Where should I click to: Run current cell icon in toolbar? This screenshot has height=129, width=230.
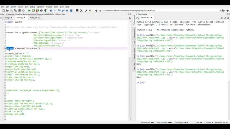pos(33,10)
